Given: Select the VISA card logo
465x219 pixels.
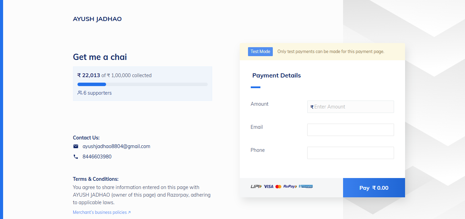Looking at the screenshot, I should tap(269, 186).
